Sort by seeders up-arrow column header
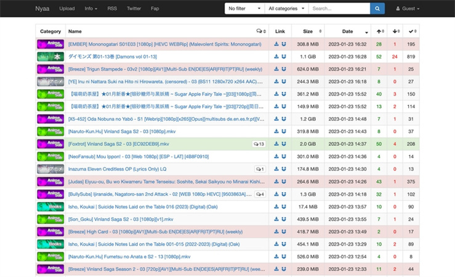 tap(379, 31)
